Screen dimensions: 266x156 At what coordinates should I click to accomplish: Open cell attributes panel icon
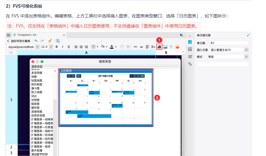click(x=190, y=49)
